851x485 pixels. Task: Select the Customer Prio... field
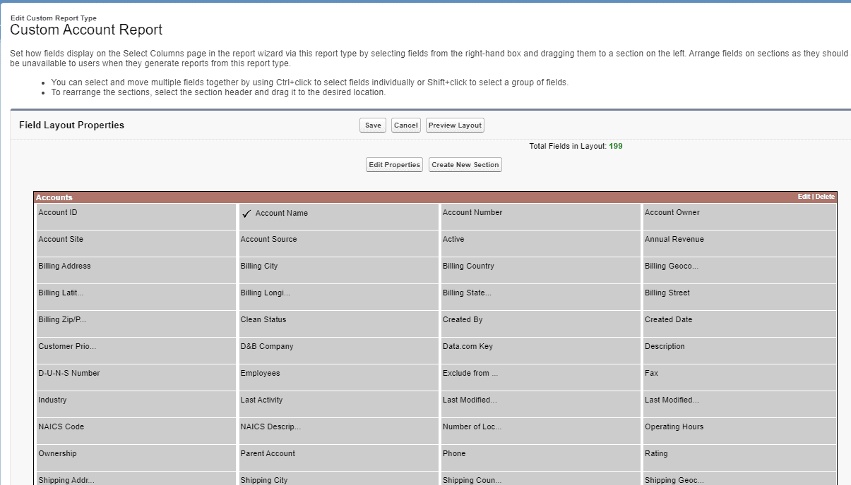[137, 350]
